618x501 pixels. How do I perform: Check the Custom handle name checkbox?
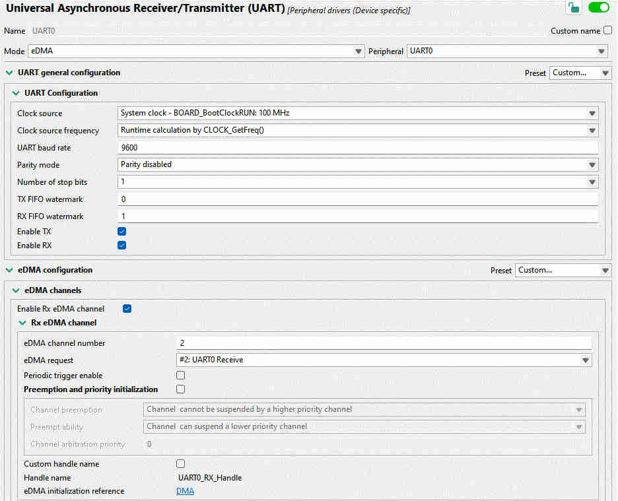[x=180, y=464]
